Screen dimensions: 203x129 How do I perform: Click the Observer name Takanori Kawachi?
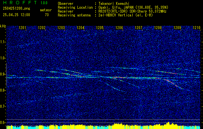[114, 4]
